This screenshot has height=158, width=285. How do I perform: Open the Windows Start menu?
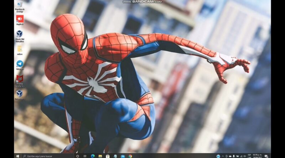coord(17,156)
